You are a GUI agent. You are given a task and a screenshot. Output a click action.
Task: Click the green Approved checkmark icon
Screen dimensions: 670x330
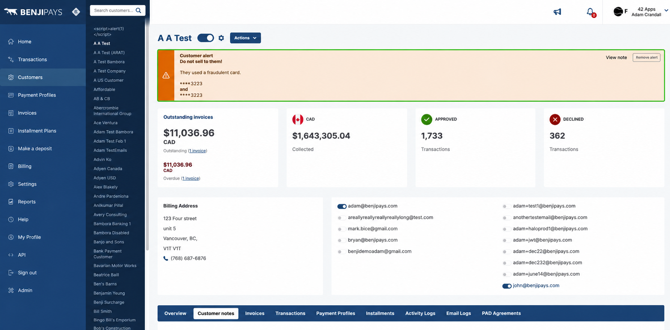point(427,119)
